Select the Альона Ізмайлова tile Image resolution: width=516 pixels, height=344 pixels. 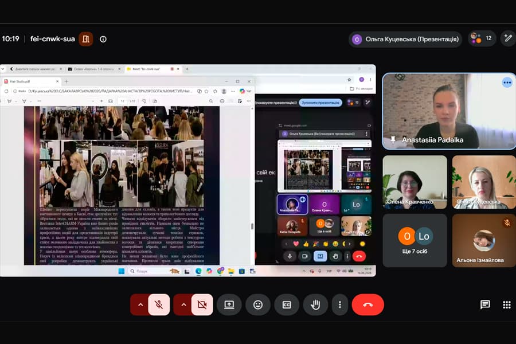coord(484,241)
